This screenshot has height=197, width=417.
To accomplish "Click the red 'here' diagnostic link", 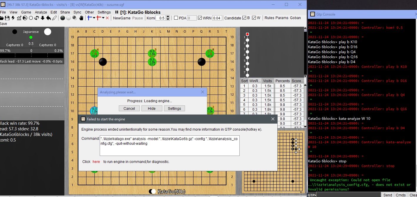I will click(96, 161).
